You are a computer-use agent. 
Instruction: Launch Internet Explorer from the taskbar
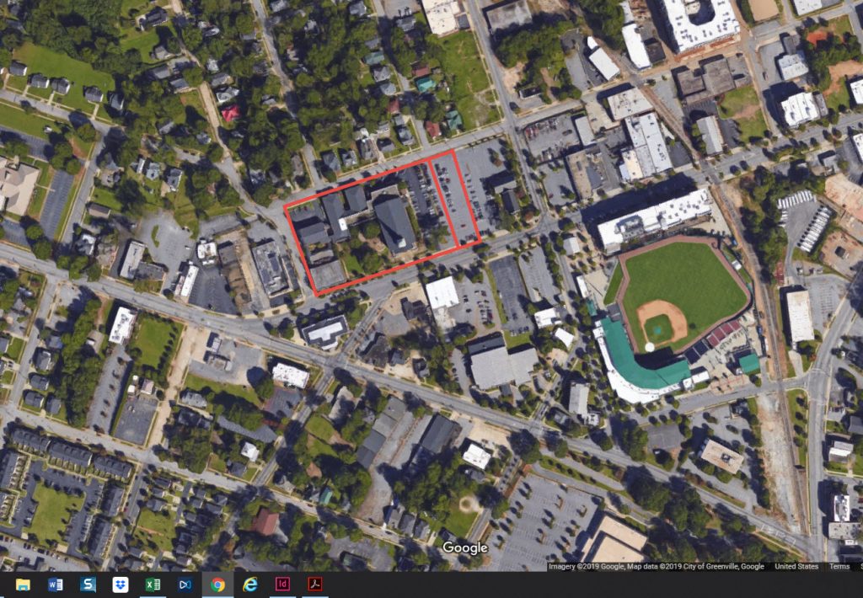250,585
